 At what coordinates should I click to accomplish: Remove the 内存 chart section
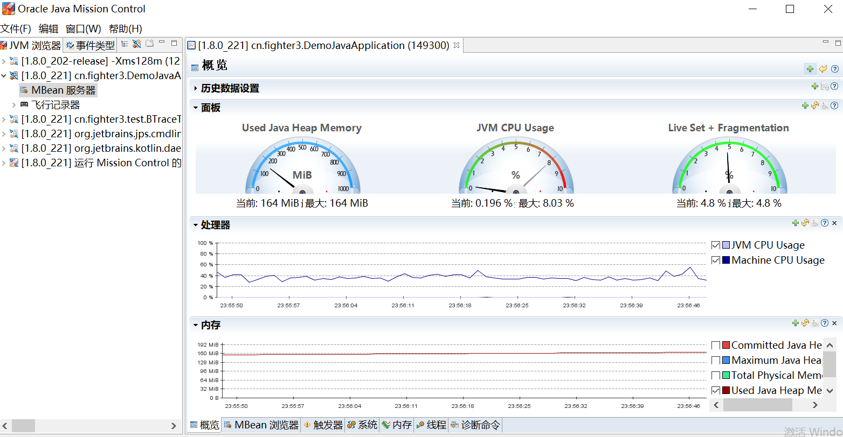(834, 323)
